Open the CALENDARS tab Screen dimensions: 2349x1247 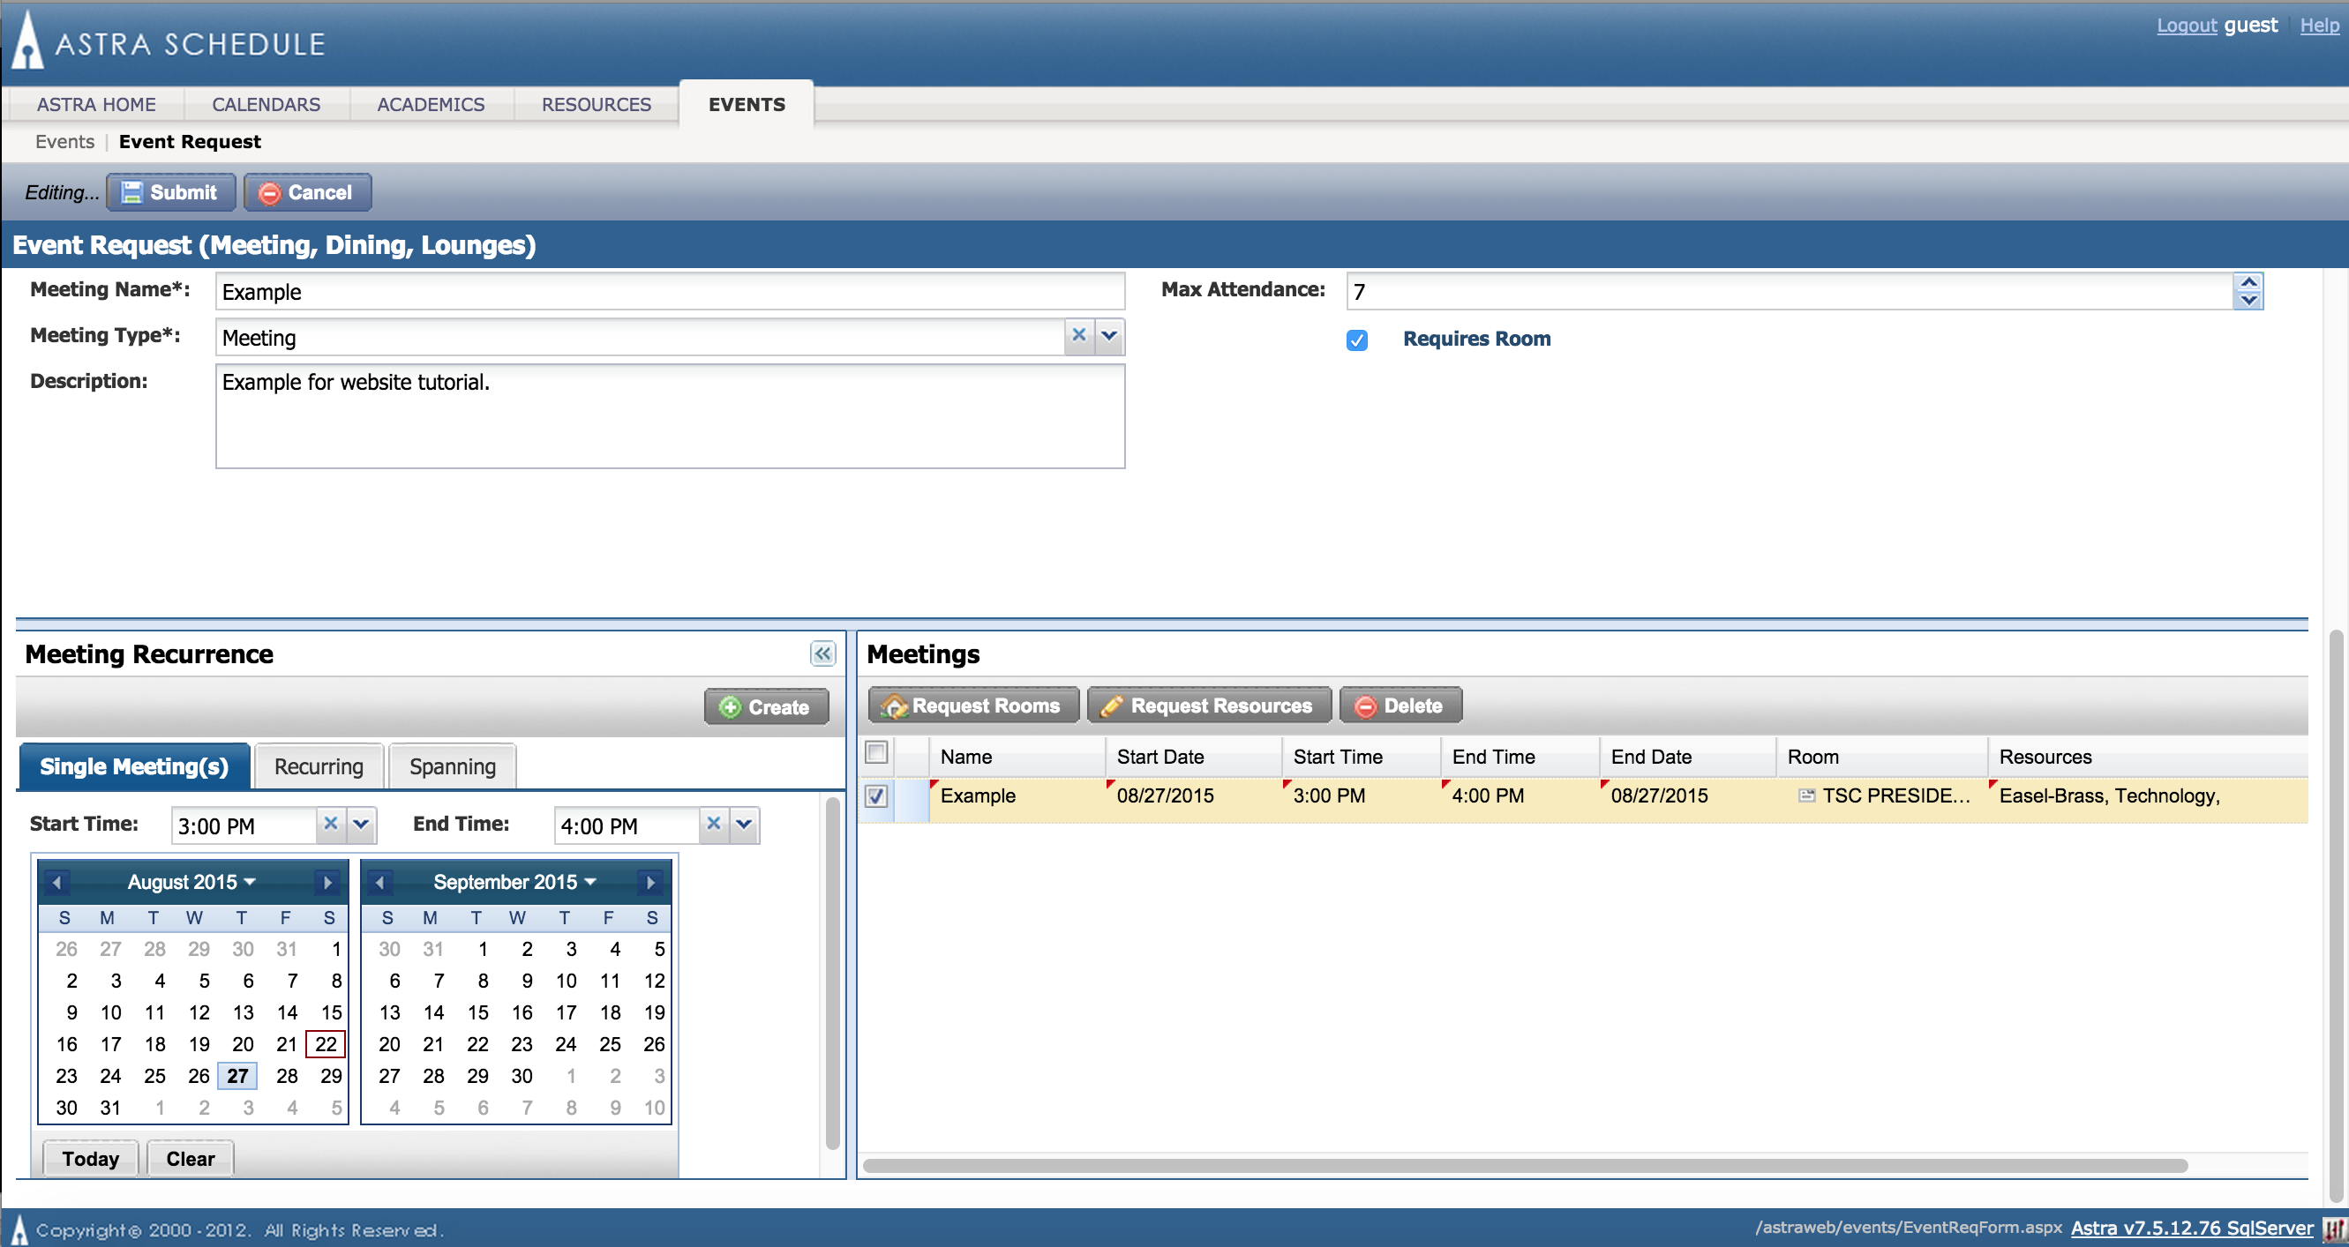(x=266, y=104)
